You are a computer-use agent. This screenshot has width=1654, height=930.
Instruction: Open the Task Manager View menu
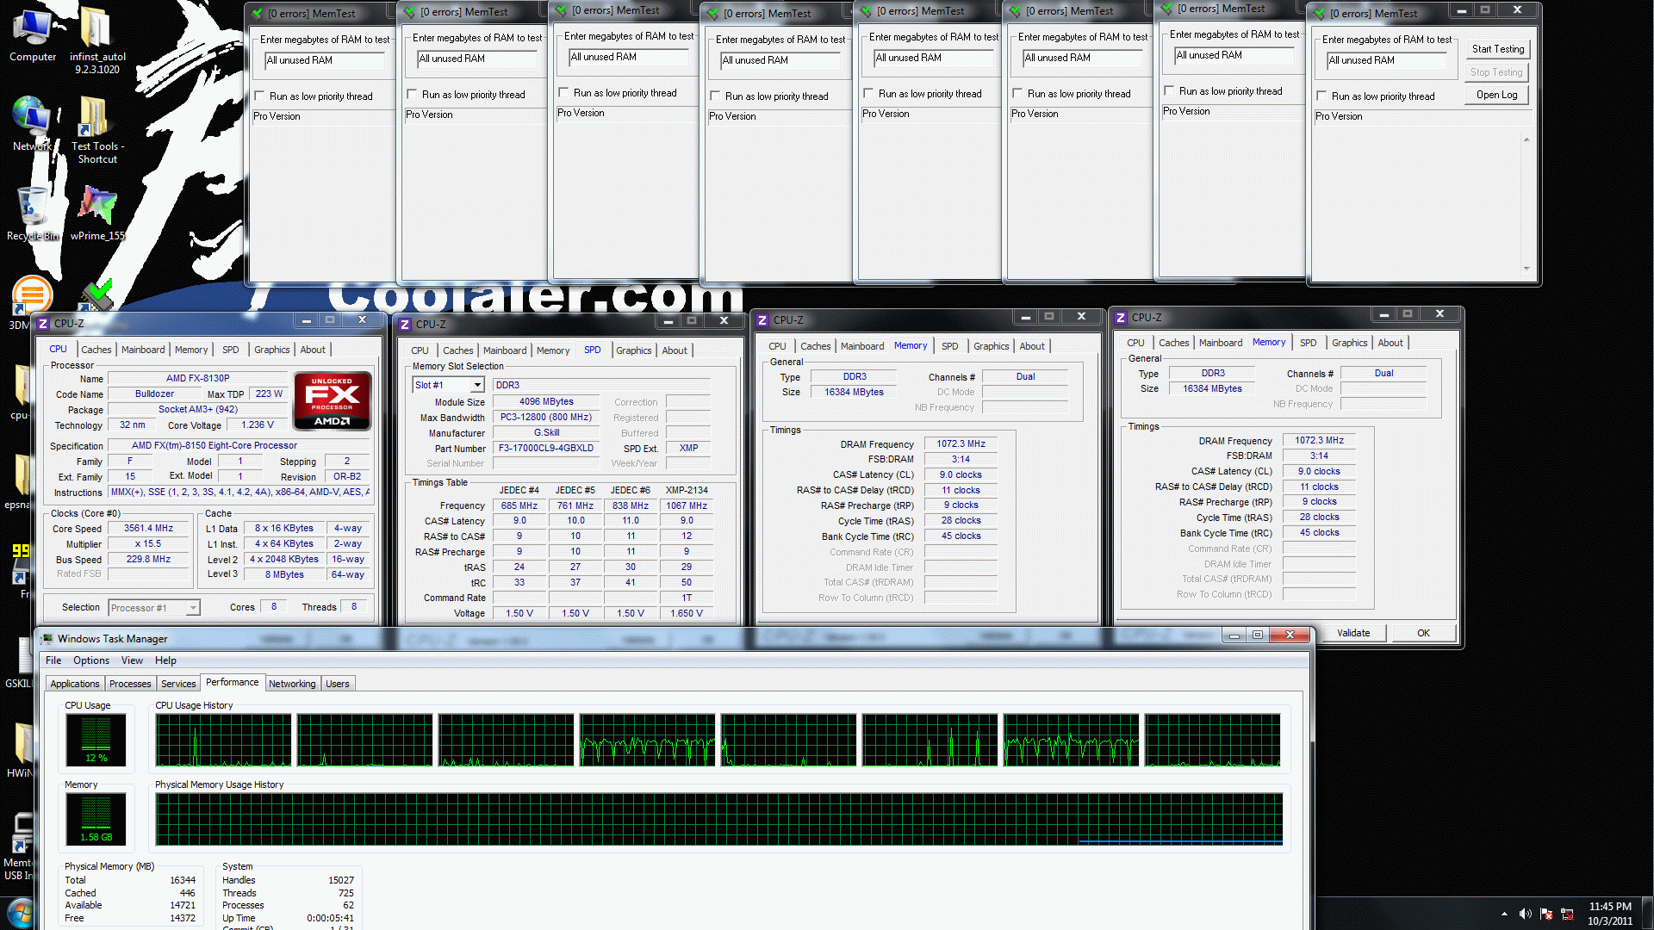pos(132,660)
